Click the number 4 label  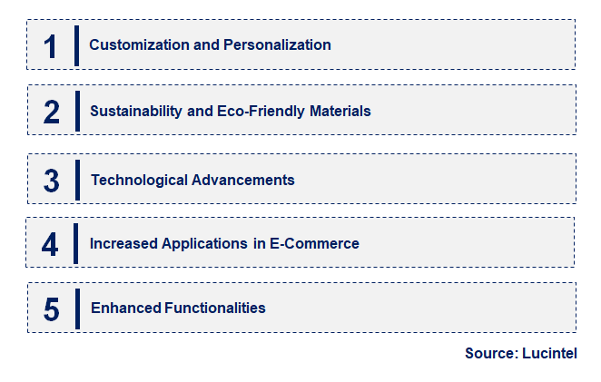tap(50, 244)
